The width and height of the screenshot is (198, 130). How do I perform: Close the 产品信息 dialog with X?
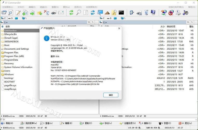pyautogui.click(x=119, y=28)
